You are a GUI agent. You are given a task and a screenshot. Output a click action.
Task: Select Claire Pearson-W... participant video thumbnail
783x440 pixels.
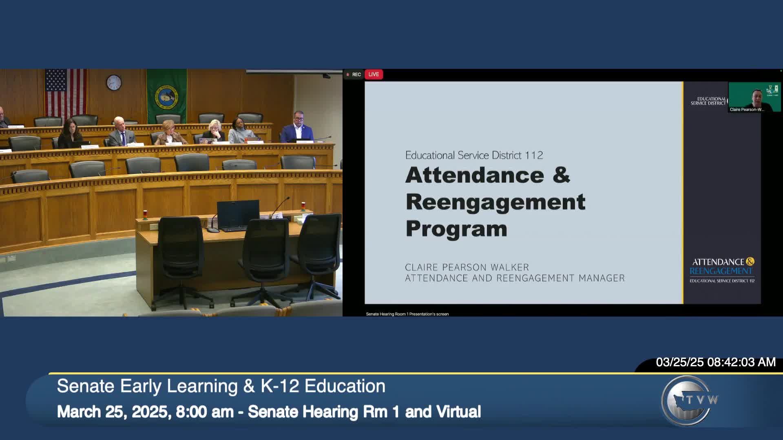tap(754, 97)
